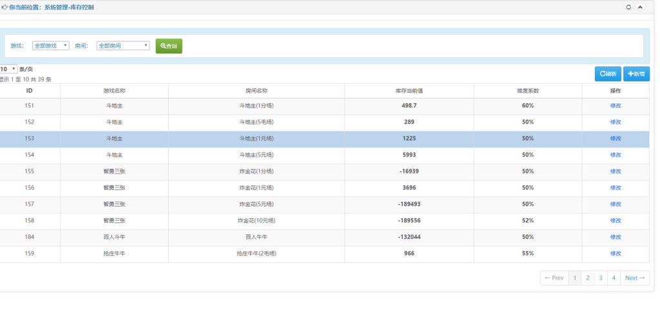Click 修改 for 百人牛牛 row
Image resolution: width=660 pixels, height=313 pixels.
pyautogui.click(x=616, y=237)
